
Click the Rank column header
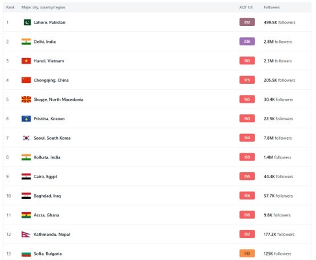[x=10, y=7]
